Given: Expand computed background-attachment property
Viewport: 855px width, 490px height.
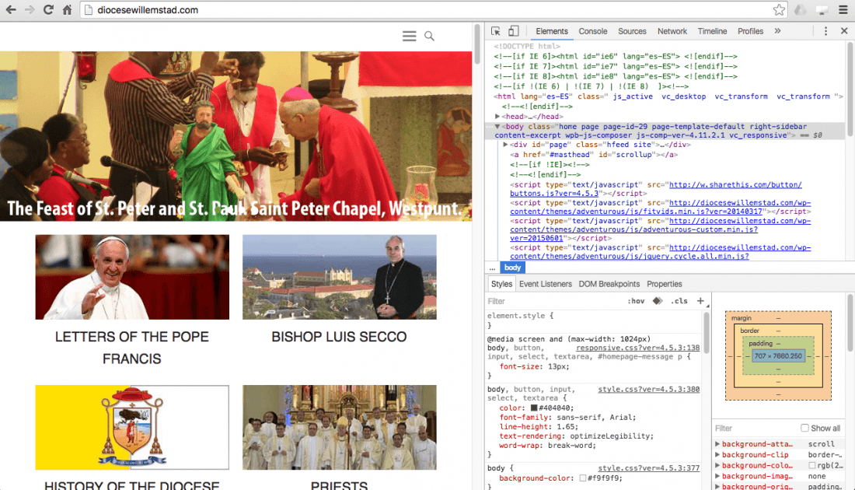Looking at the screenshot, I should pos(717,444).
